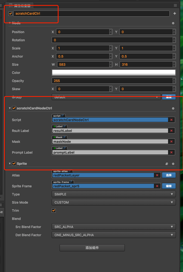Select the redPacket_spr5 sprite frame field
183x272 pixels.
(x=103, y=186)
